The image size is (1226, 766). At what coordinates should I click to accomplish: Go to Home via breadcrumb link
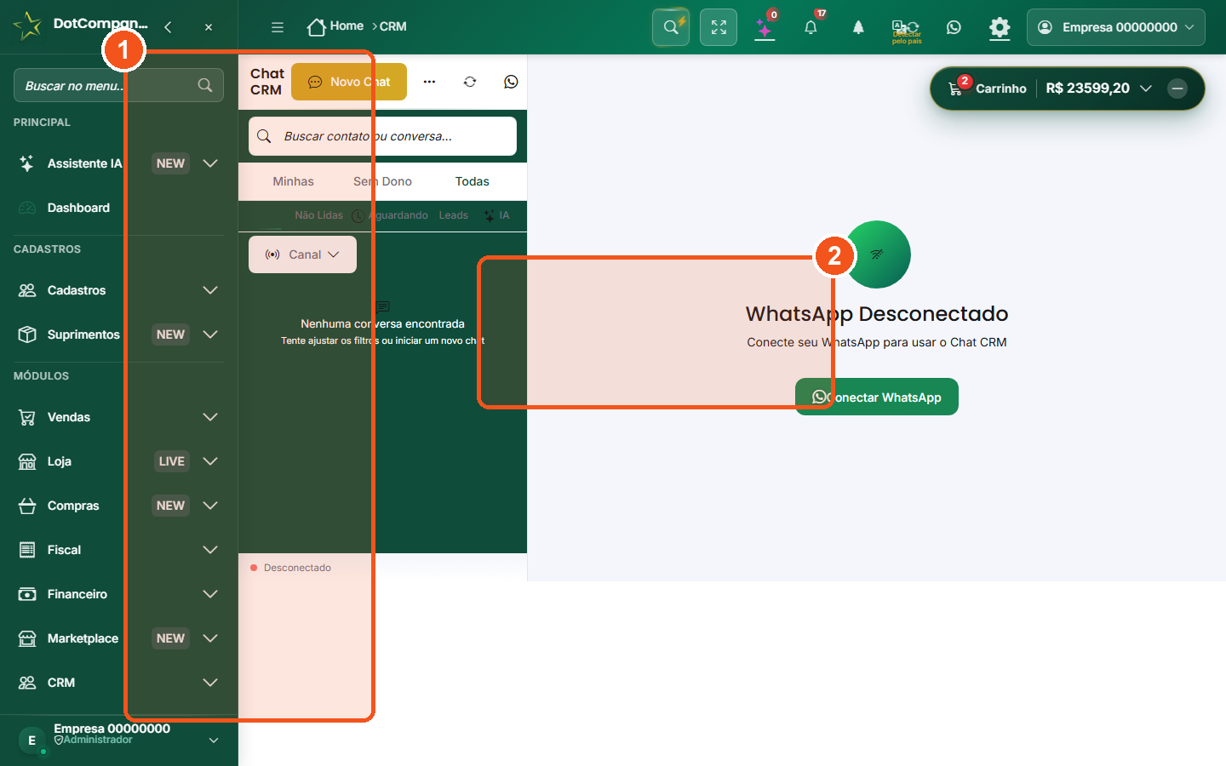pos(347,26)
